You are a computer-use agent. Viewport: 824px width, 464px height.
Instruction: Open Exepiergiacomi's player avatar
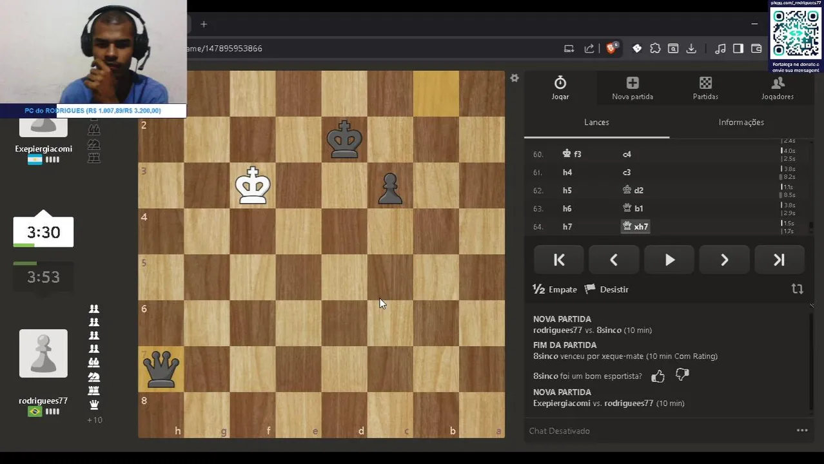(43, 127)
